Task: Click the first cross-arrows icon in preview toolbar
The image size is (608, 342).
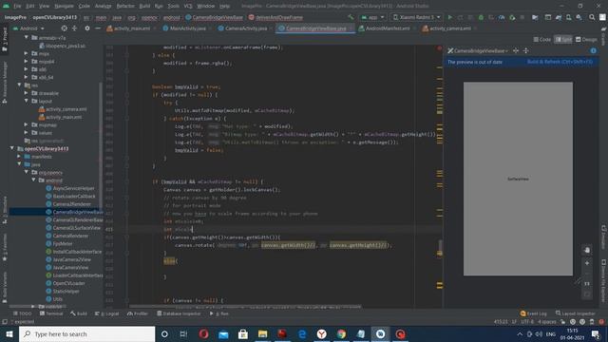Action: pyautogui.click(x=516, y=50)
